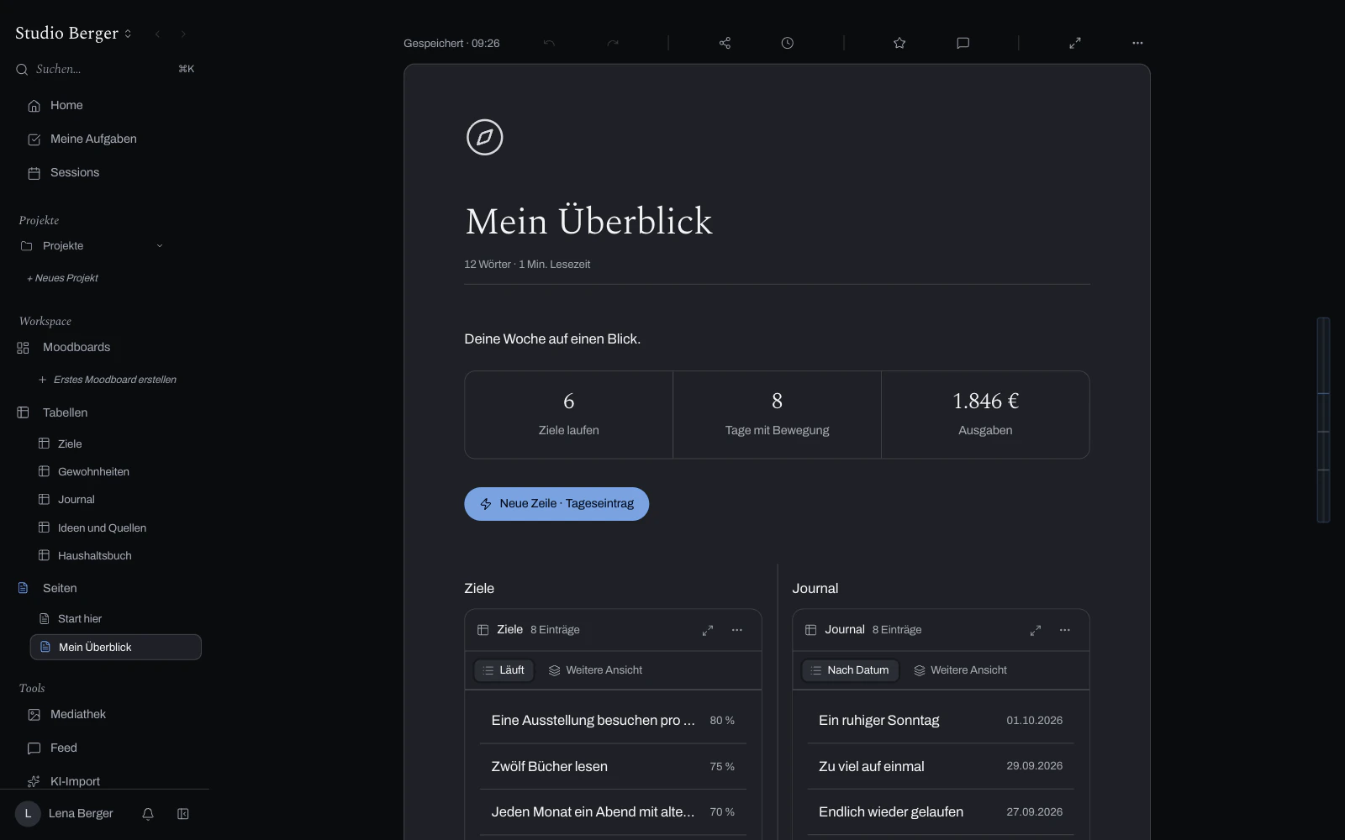Open Ziele table more options
1345x840 pixels.
tap(737, 630)
